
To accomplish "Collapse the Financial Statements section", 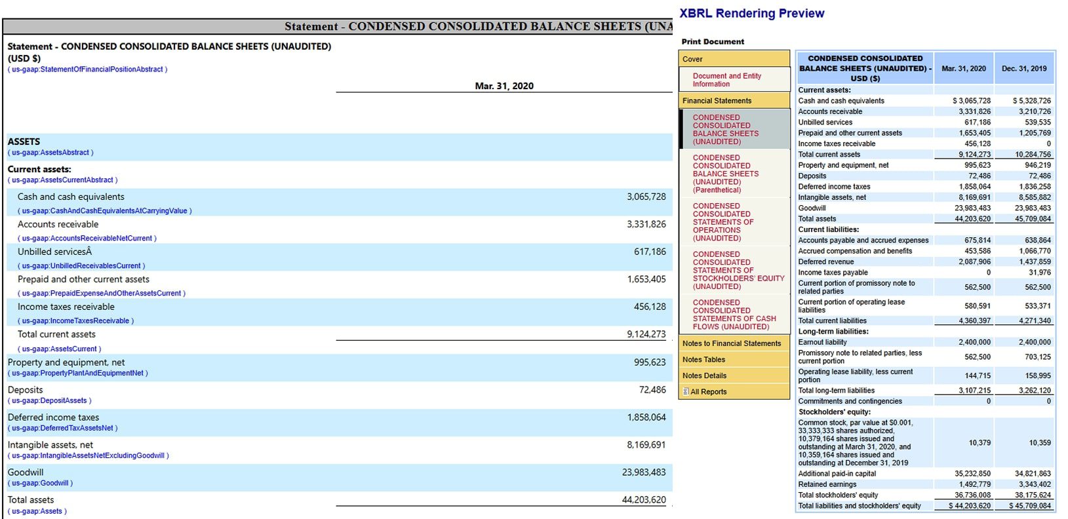I will tap(717, 101).
